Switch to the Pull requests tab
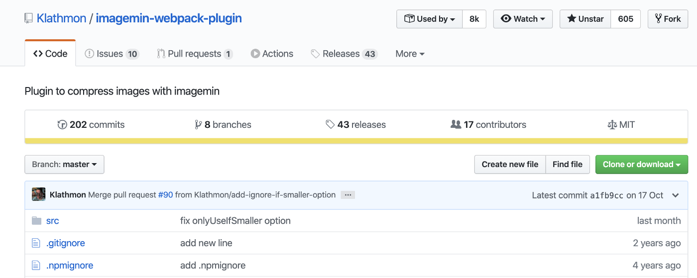Image resolution: width=697 pixels, height=278 pixels. tap(195, 54)
